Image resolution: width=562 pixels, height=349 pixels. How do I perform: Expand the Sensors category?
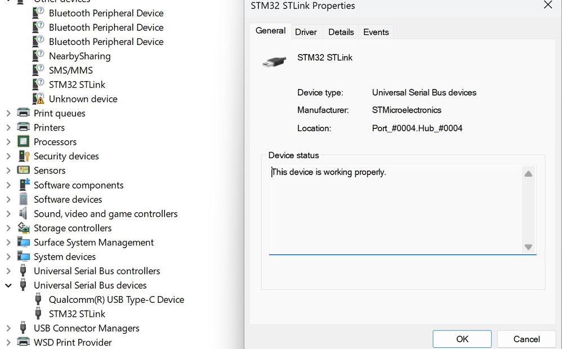[8, 171]
